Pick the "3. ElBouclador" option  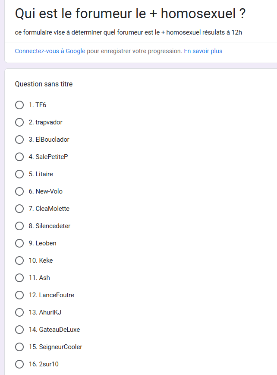[19, 140]
